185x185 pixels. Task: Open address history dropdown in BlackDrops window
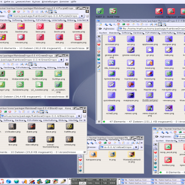pyautogui.click(x=79, y=116)
